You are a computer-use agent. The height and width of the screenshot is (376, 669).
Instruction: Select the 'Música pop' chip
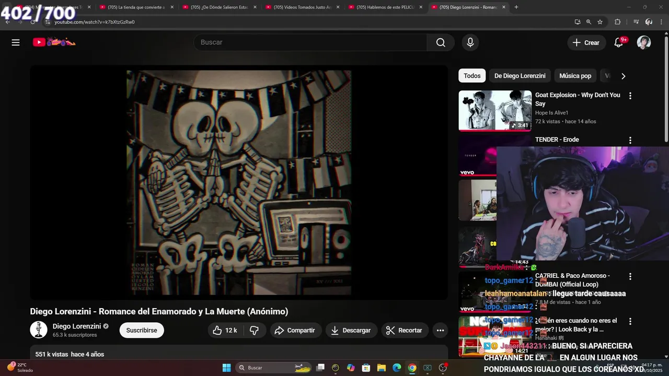coord(575,76)
